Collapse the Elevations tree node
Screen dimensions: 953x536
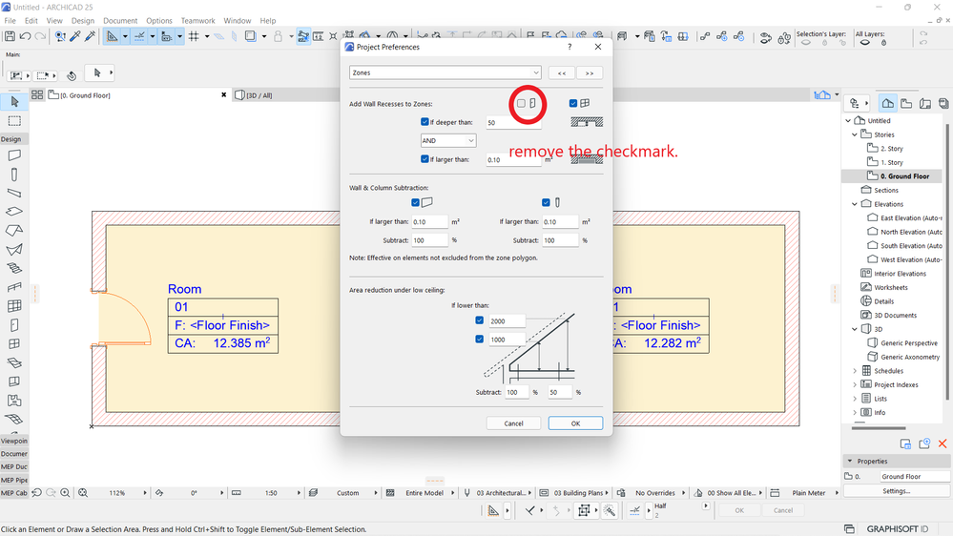coord(855,204)
